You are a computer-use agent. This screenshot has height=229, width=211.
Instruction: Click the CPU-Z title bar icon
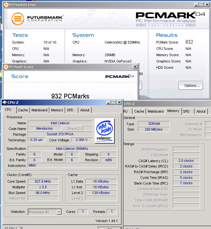[5, 103]
